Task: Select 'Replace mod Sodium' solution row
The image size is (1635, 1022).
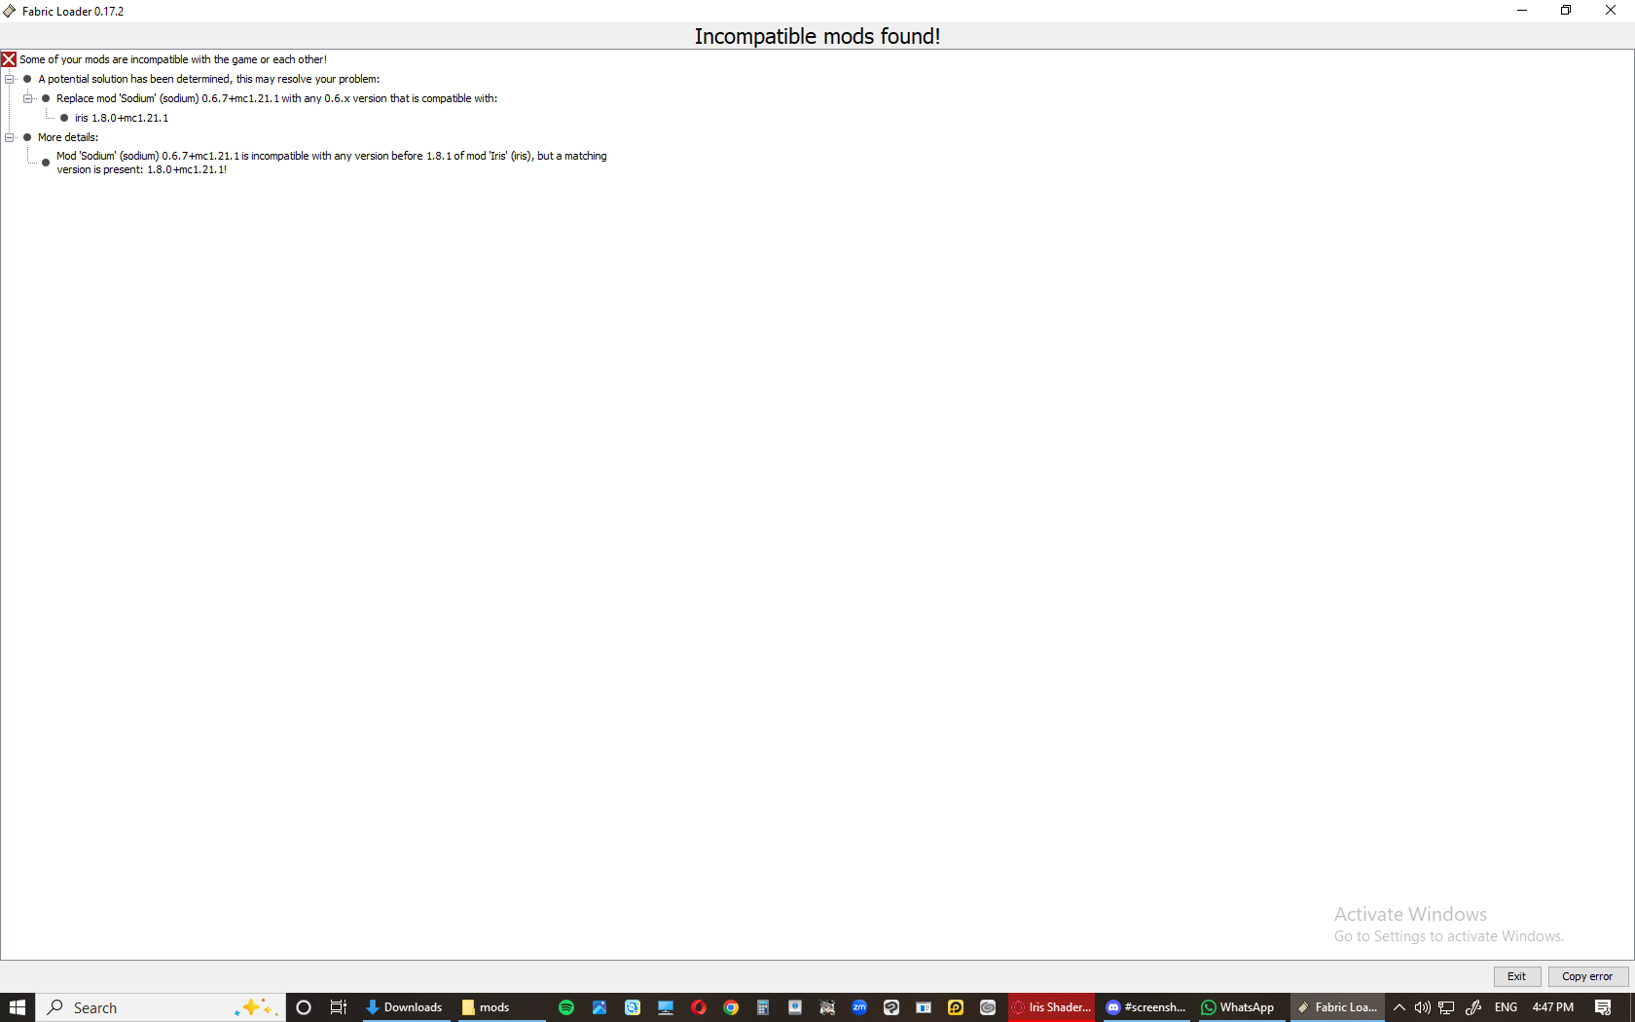Action: [276, 98]
